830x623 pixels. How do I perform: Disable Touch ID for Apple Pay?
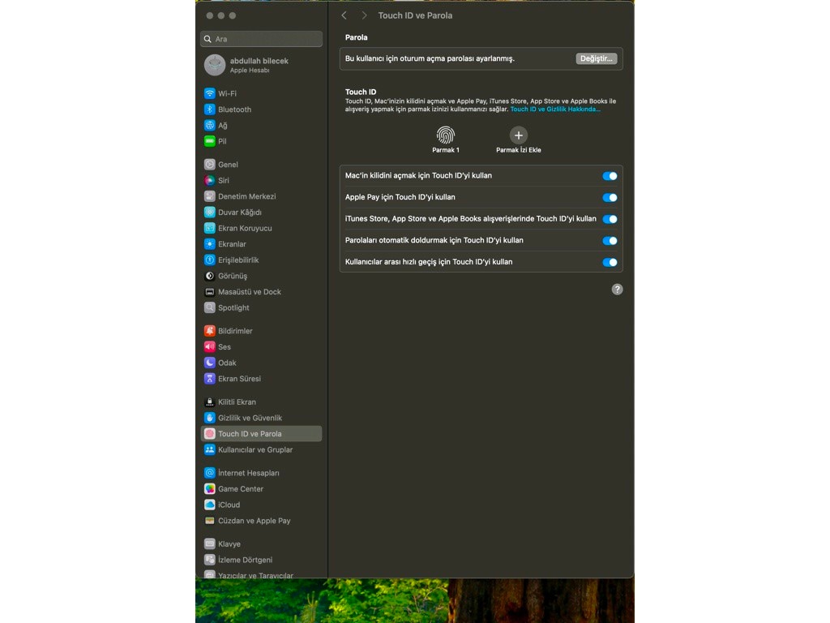coord(610,198)
